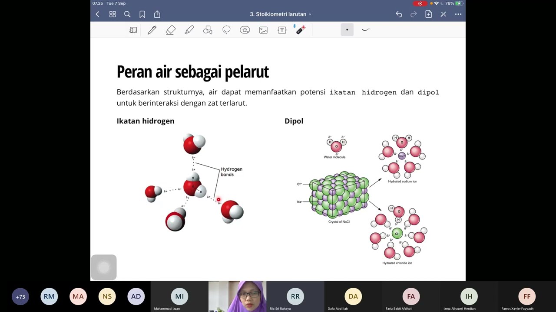Image resolution: width=556 pixels, height=312 pixels.
Task: Select Muhammad Izzan's participant tile
Action: pyautogui.click(x=179, y=296)
